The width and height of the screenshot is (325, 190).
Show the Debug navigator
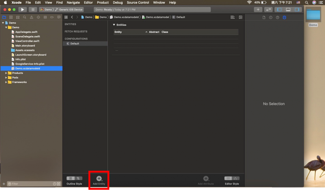[45, 17]
